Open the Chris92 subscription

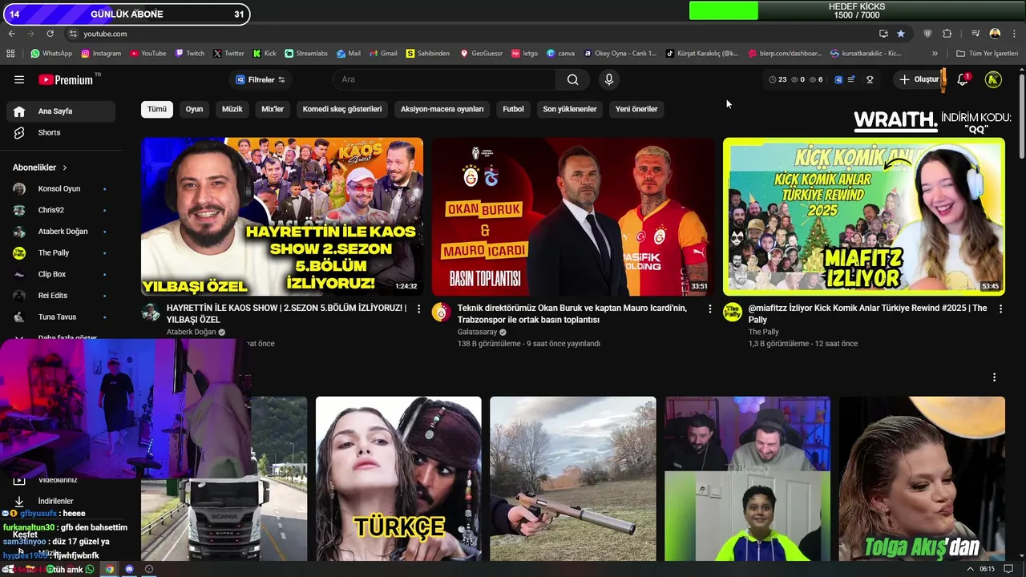(61, 210)
